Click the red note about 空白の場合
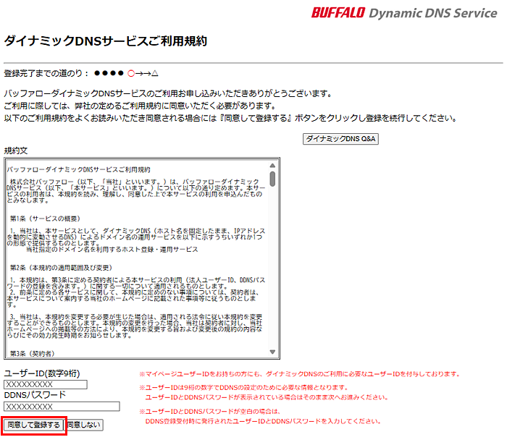This screenshot has height=445, width=507. [260, 416]
